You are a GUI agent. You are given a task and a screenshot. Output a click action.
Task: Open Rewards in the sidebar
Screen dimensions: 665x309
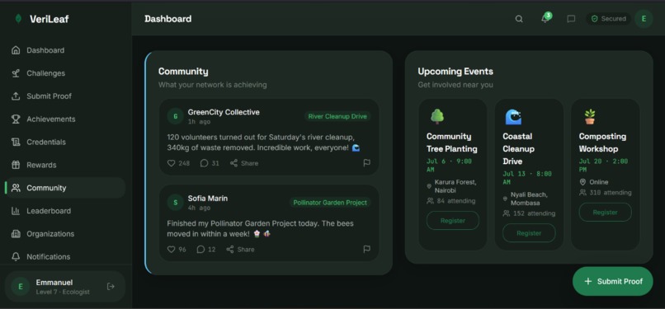65,165
